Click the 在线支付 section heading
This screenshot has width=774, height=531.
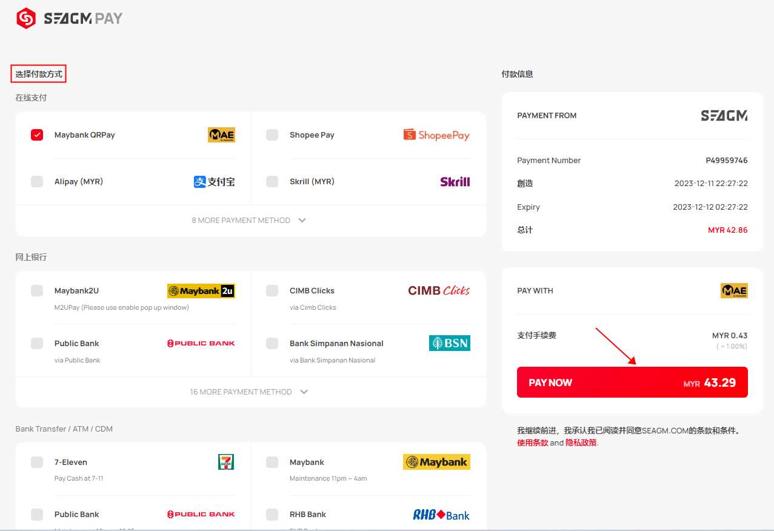coord(31,98)
